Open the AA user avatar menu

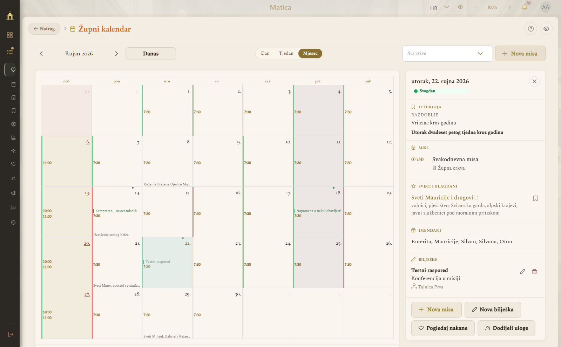pyautogui.click(x=546, y=7)
